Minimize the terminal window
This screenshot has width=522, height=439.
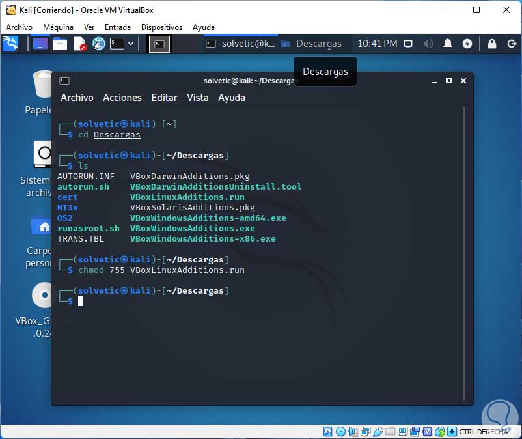pyautogui.click(x=434, y=81)
